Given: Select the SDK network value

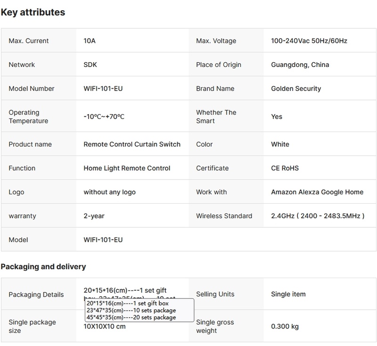Looking at the screenshot, I should pos(90,65).
